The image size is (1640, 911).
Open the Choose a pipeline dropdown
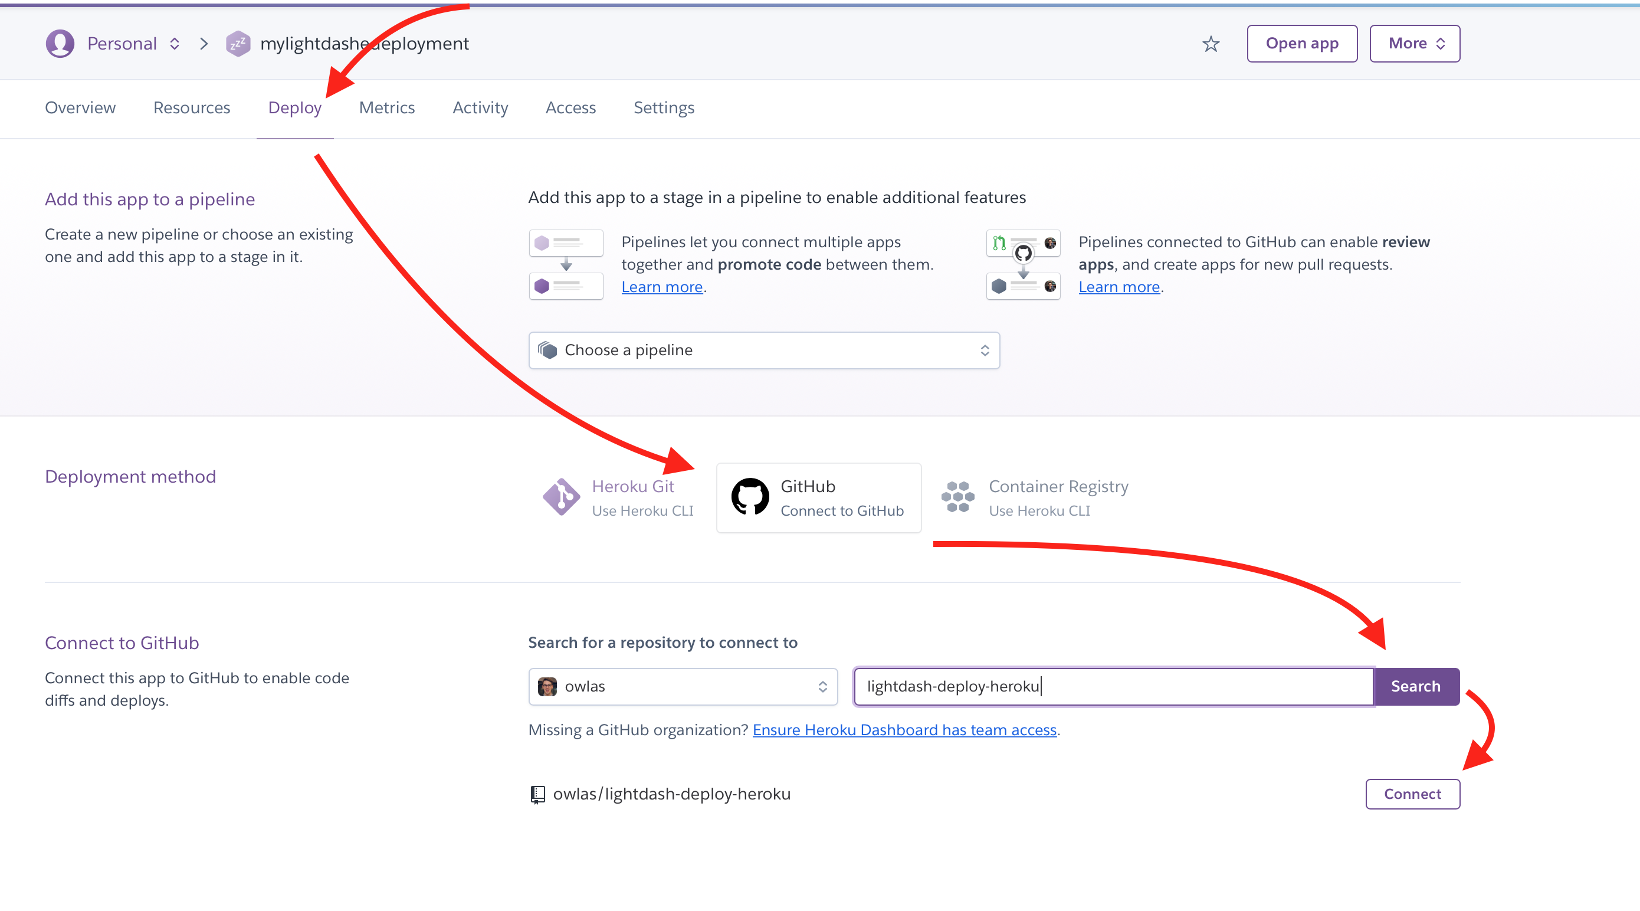coord(763,350)
